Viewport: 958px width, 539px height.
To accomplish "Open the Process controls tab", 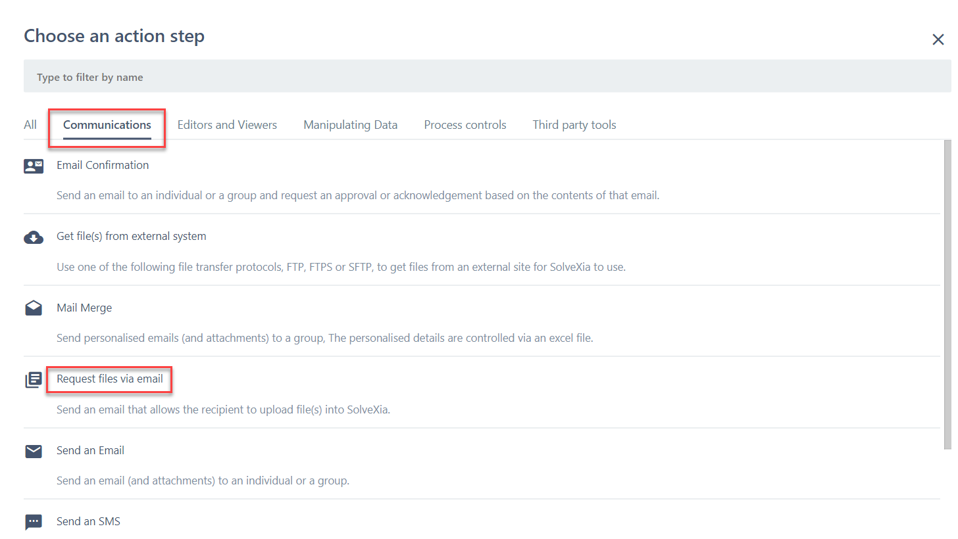I will point(465,125).
